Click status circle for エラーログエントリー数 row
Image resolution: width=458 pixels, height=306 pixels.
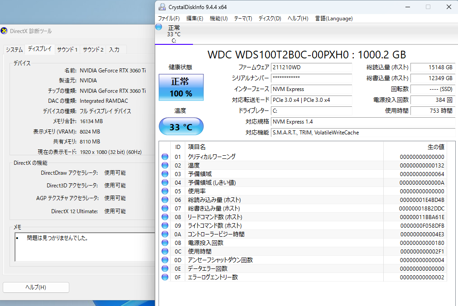pos(165,277)
